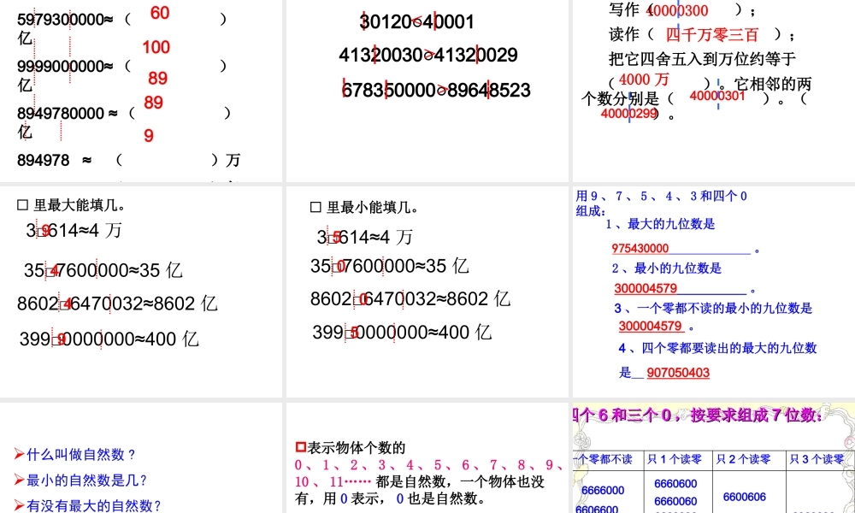Viewport: 855px width, 513px height.
Task: Click the red number 40000299
Action: pyautogui.click(x=628, y=113)
